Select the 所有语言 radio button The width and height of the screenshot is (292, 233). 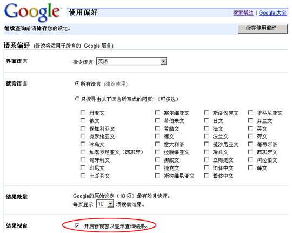pyautogui.click(x=77, y=83)
